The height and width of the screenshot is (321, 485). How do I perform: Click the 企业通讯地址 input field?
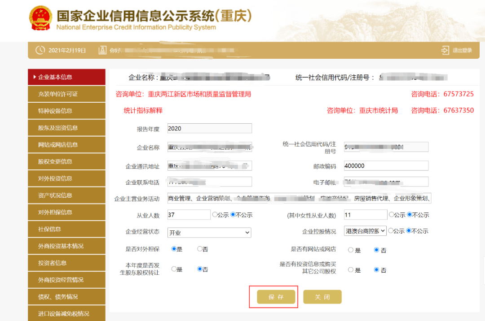(x=209, y=166)
